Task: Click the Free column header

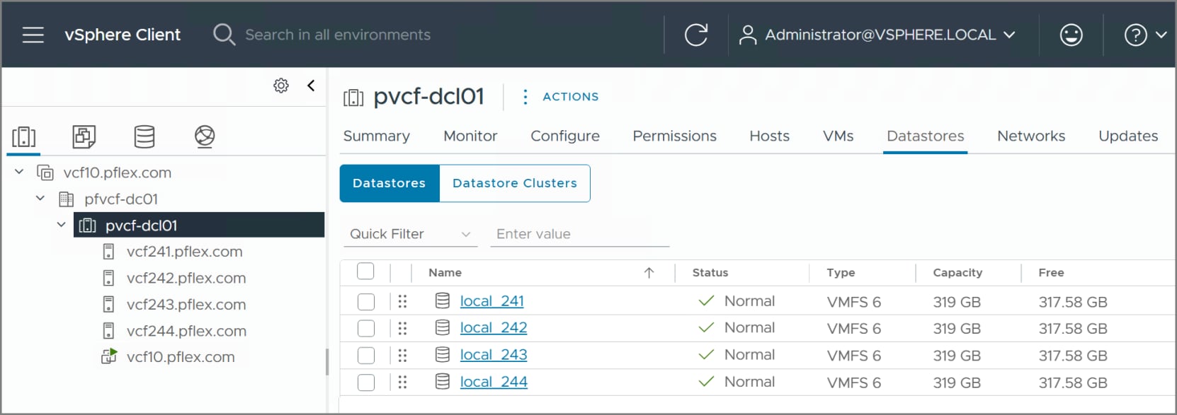Action: tap(1052, 273)
